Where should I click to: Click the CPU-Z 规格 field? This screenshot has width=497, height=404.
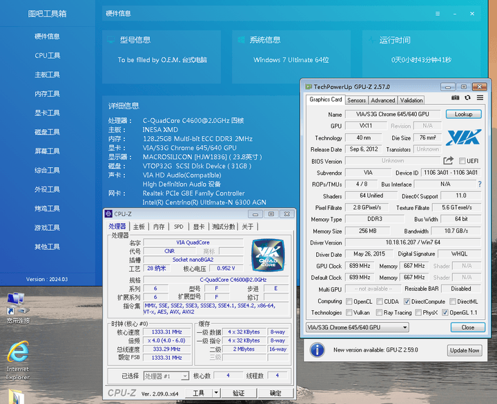click(x=216, y=280)
